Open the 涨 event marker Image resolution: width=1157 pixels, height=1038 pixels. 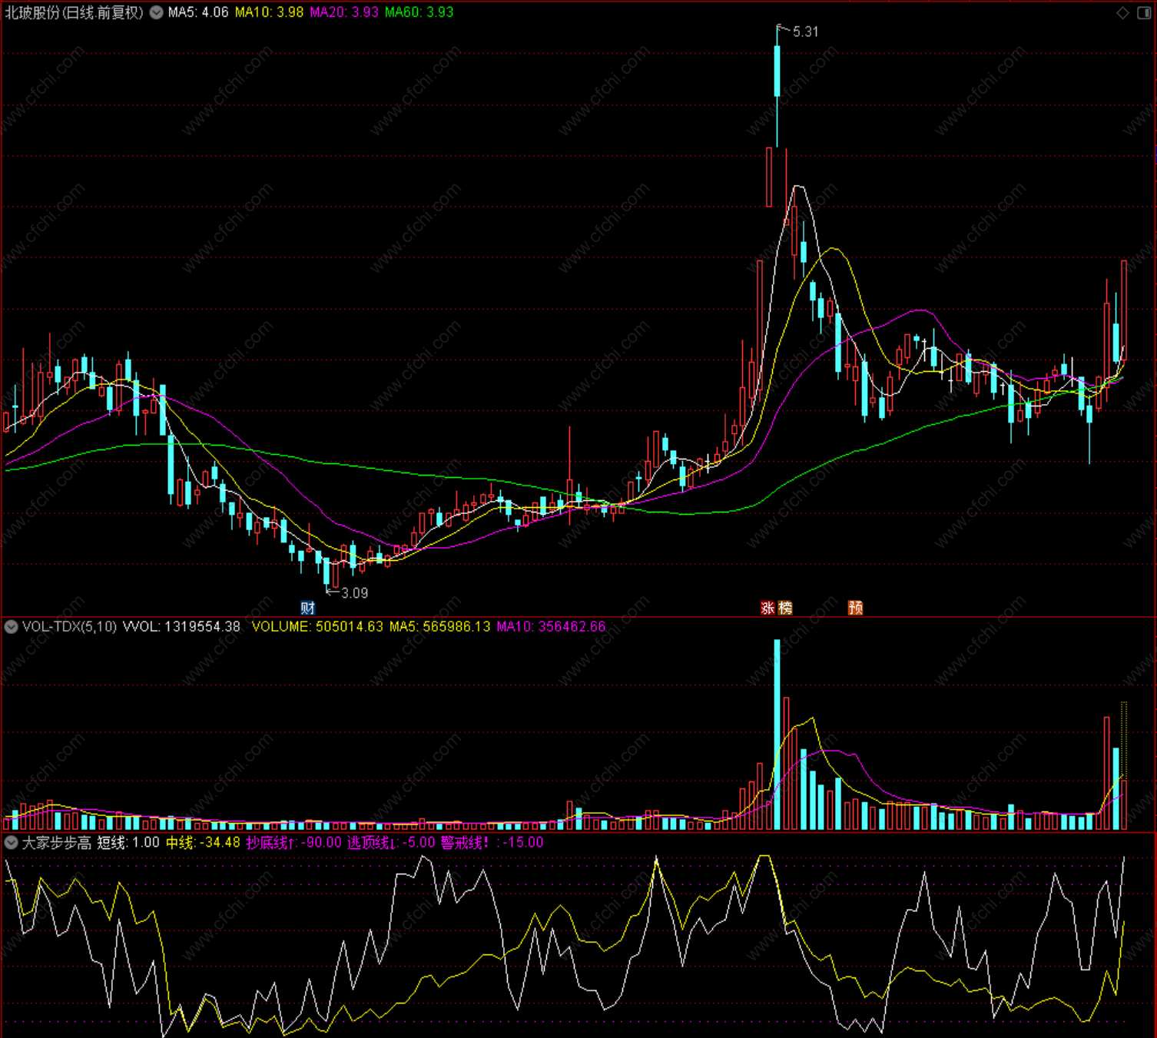[x=767, y=608]
